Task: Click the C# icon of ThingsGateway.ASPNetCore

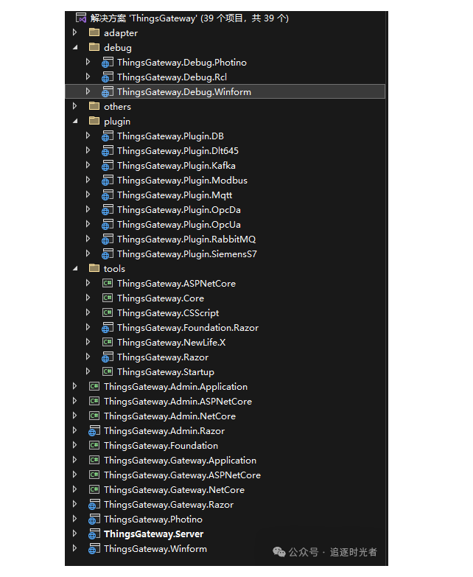Action: 108,283
